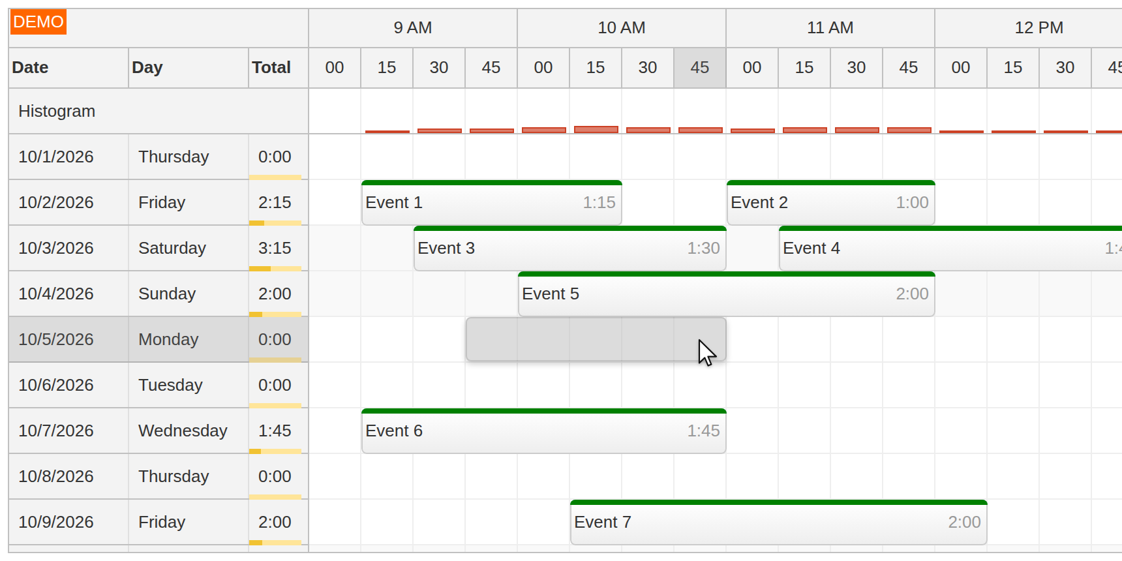1122x561 pixels.
Task: Open Event 7 on Friday 10/9
Action: [779, 522]
